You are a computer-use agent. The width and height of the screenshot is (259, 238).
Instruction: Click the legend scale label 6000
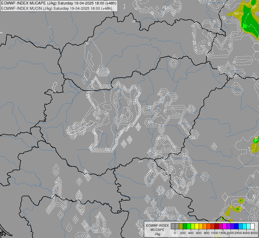tap(254, 233)
